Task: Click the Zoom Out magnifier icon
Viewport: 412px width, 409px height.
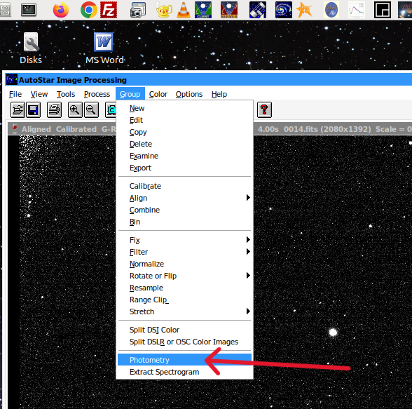Action: click(x=91, y=109)
